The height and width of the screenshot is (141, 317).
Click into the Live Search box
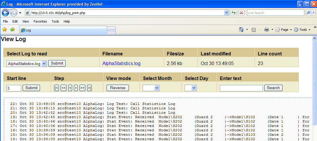(x=275, y=13)
